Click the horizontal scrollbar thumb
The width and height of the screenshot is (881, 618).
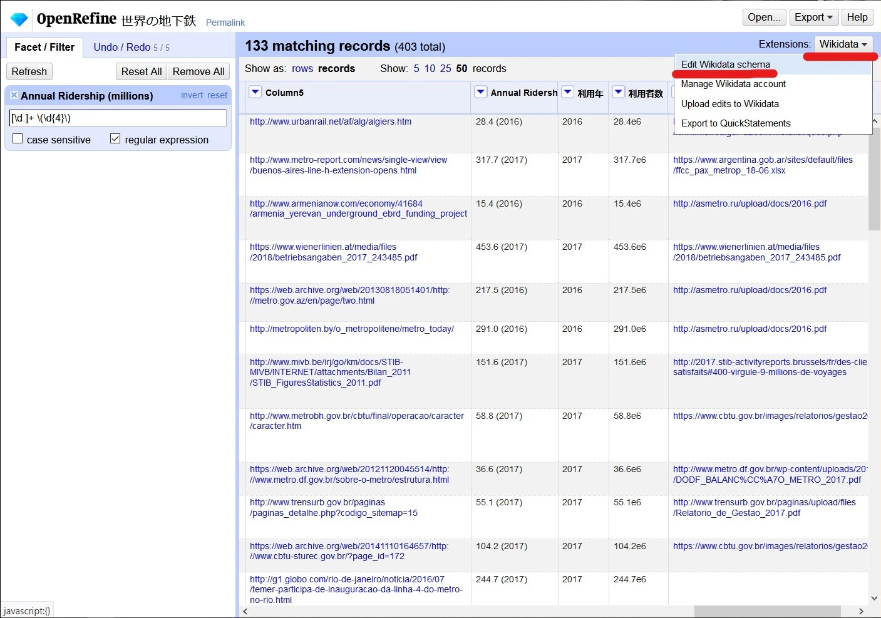768,611
